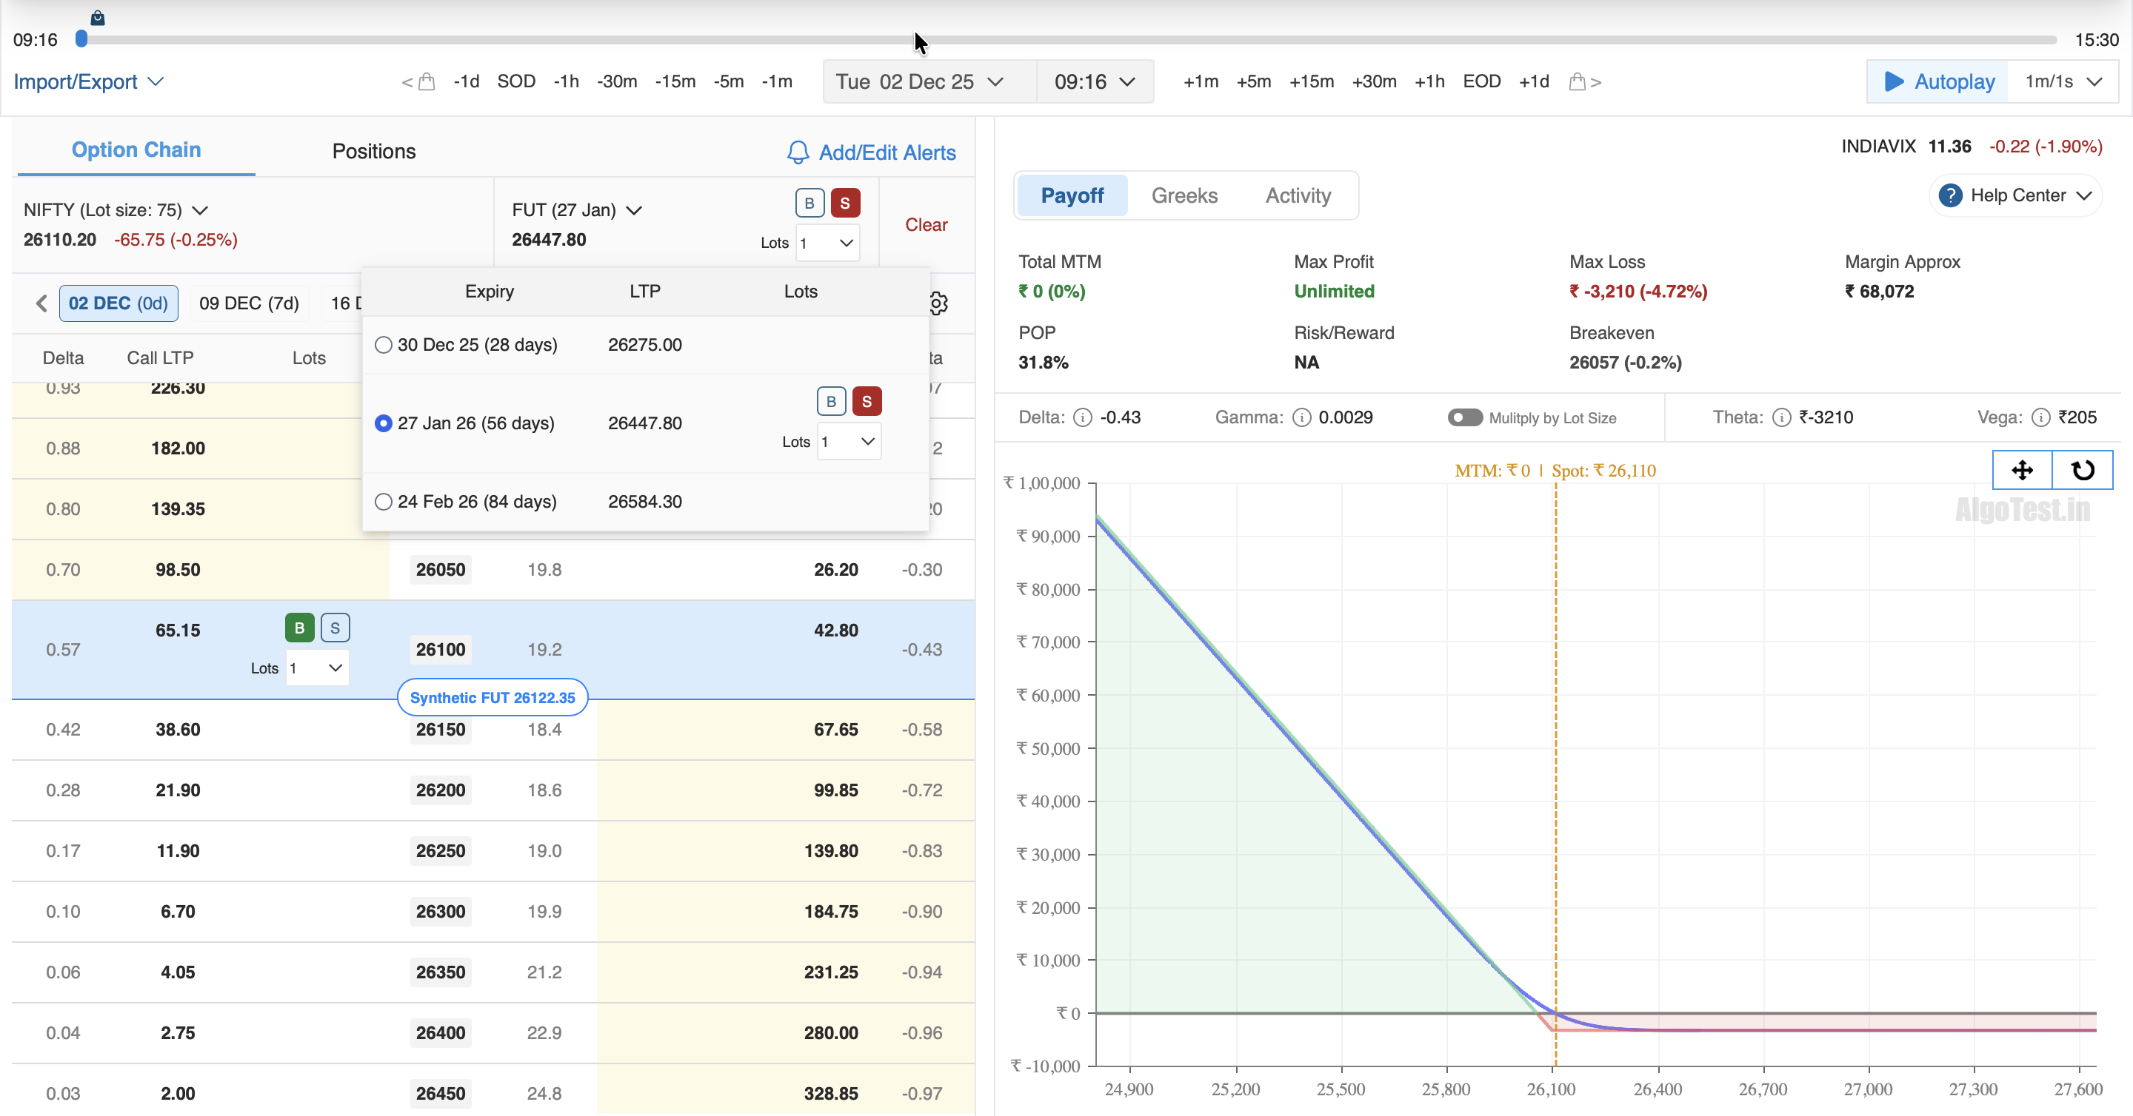Viewport: 2133px width, 1116px height.
Task: Click the previous expiry arrow icon
Action: 41,303
